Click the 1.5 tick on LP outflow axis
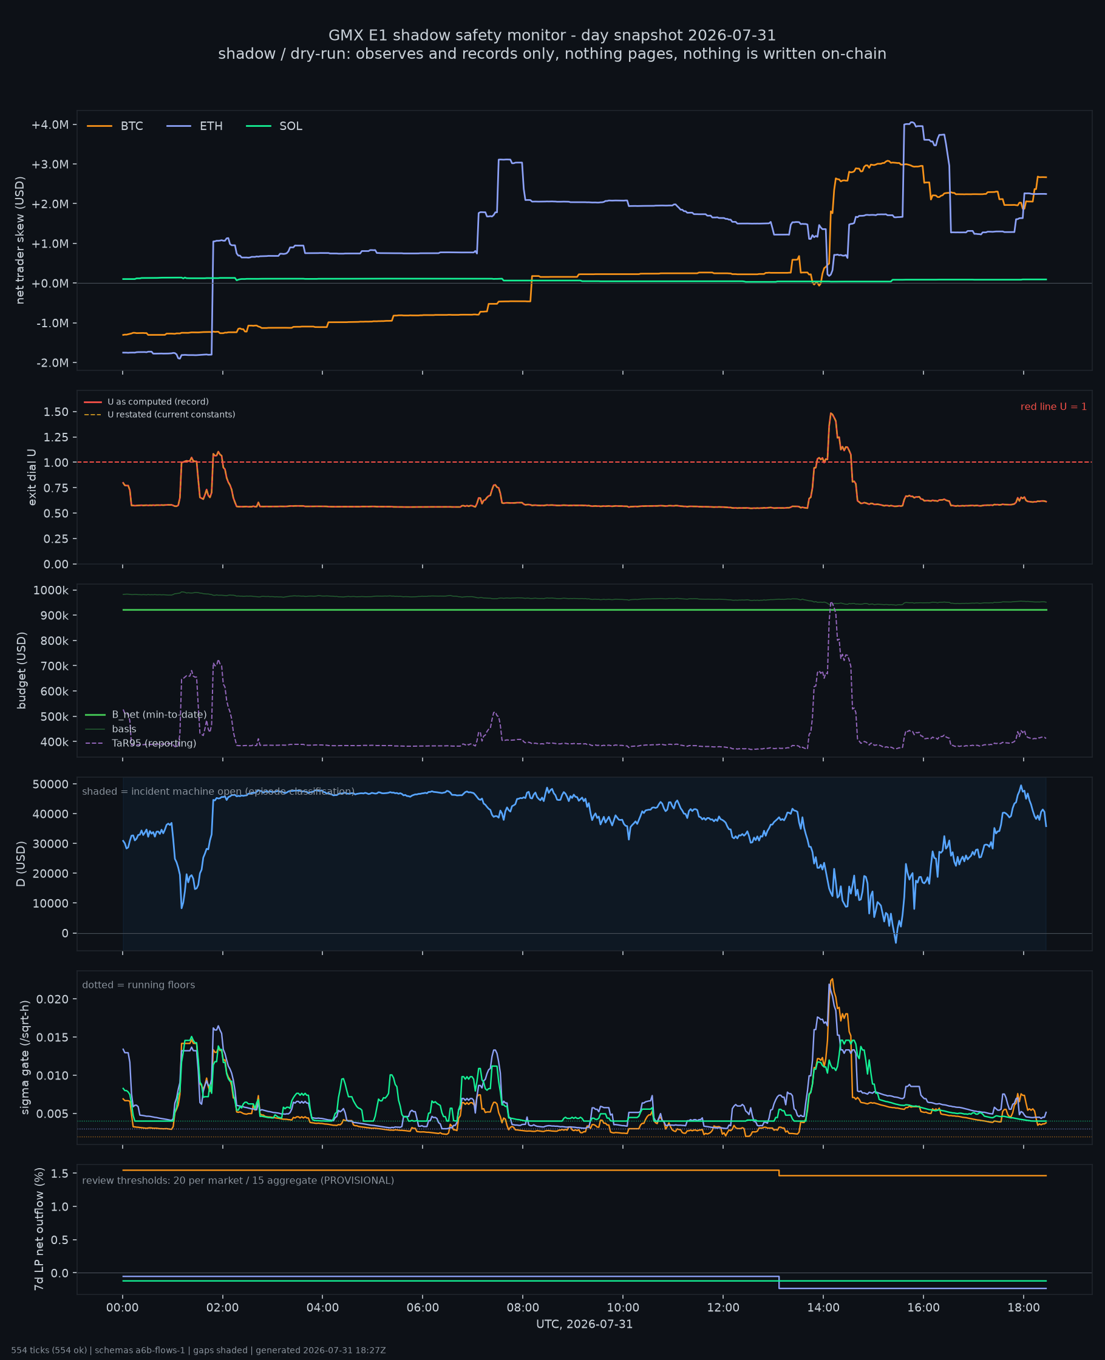Viewport: 1105px width, 1360px height. click(60, 1174)
